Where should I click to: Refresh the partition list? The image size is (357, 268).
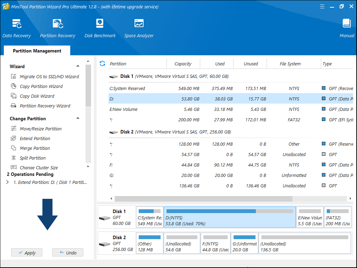(102, 63)
